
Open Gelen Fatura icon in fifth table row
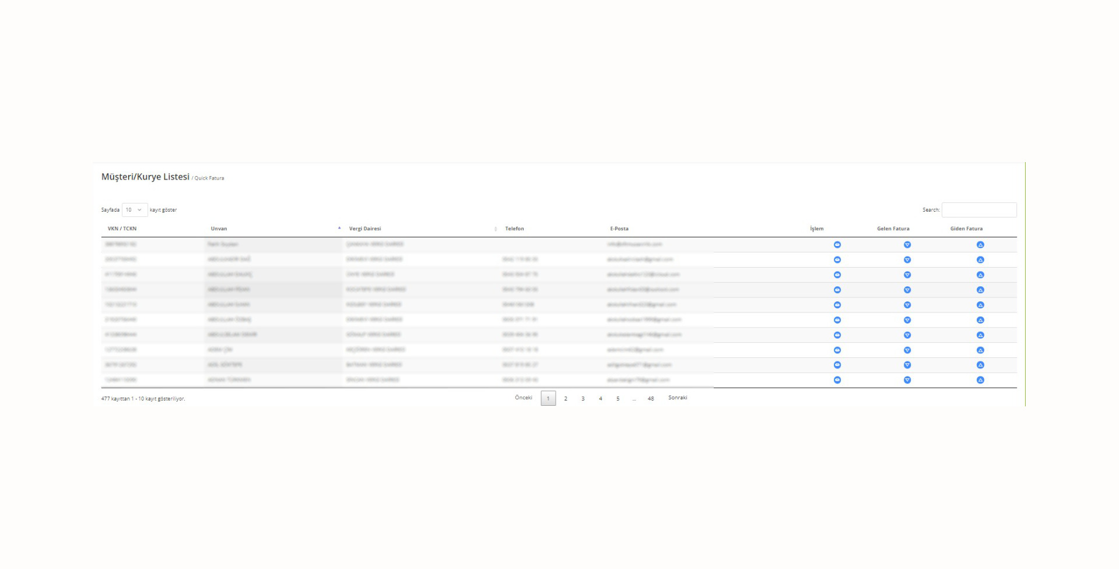[907, 305]
